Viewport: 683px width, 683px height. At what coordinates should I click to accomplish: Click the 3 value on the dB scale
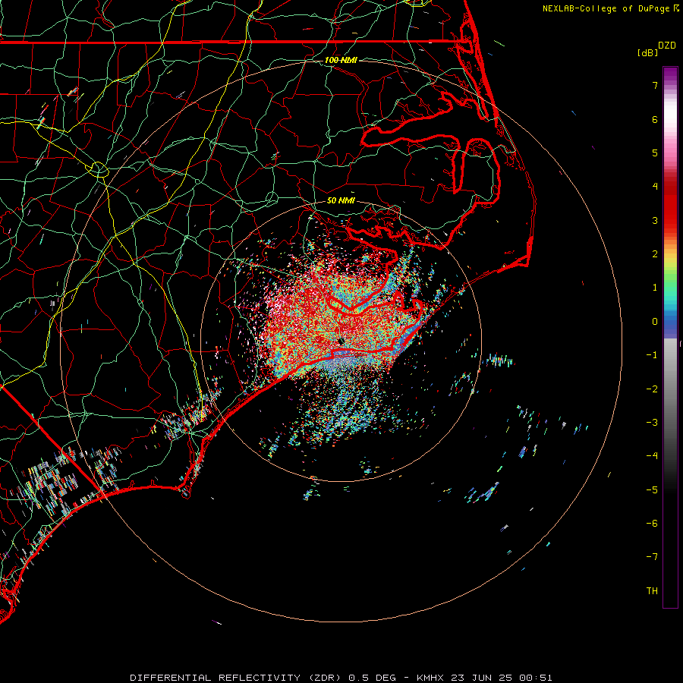click(x=655, y=220)
